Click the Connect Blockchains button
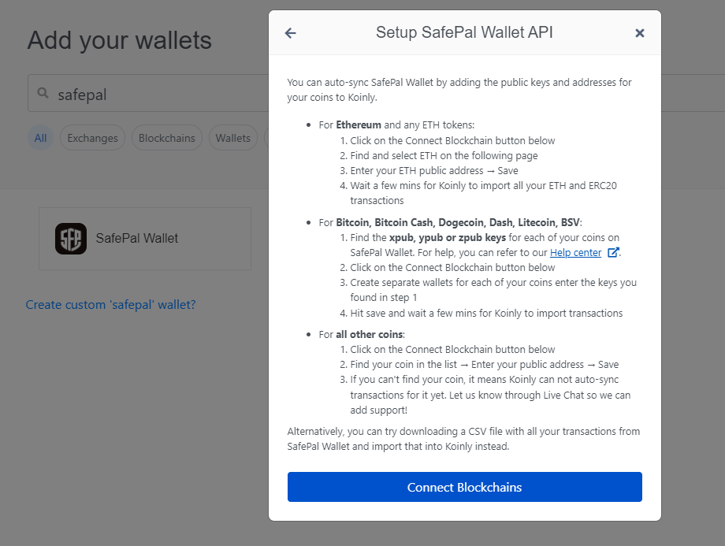Viewport: 725px width, 546px height. coord(465,487)
